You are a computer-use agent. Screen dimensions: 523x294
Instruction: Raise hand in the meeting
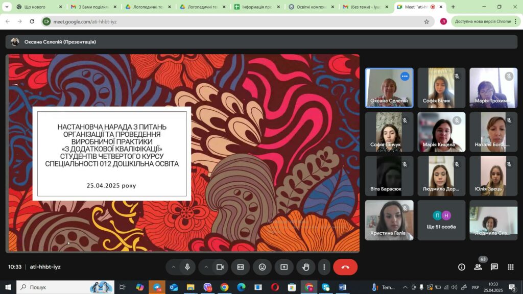click(x=306, y=267)
